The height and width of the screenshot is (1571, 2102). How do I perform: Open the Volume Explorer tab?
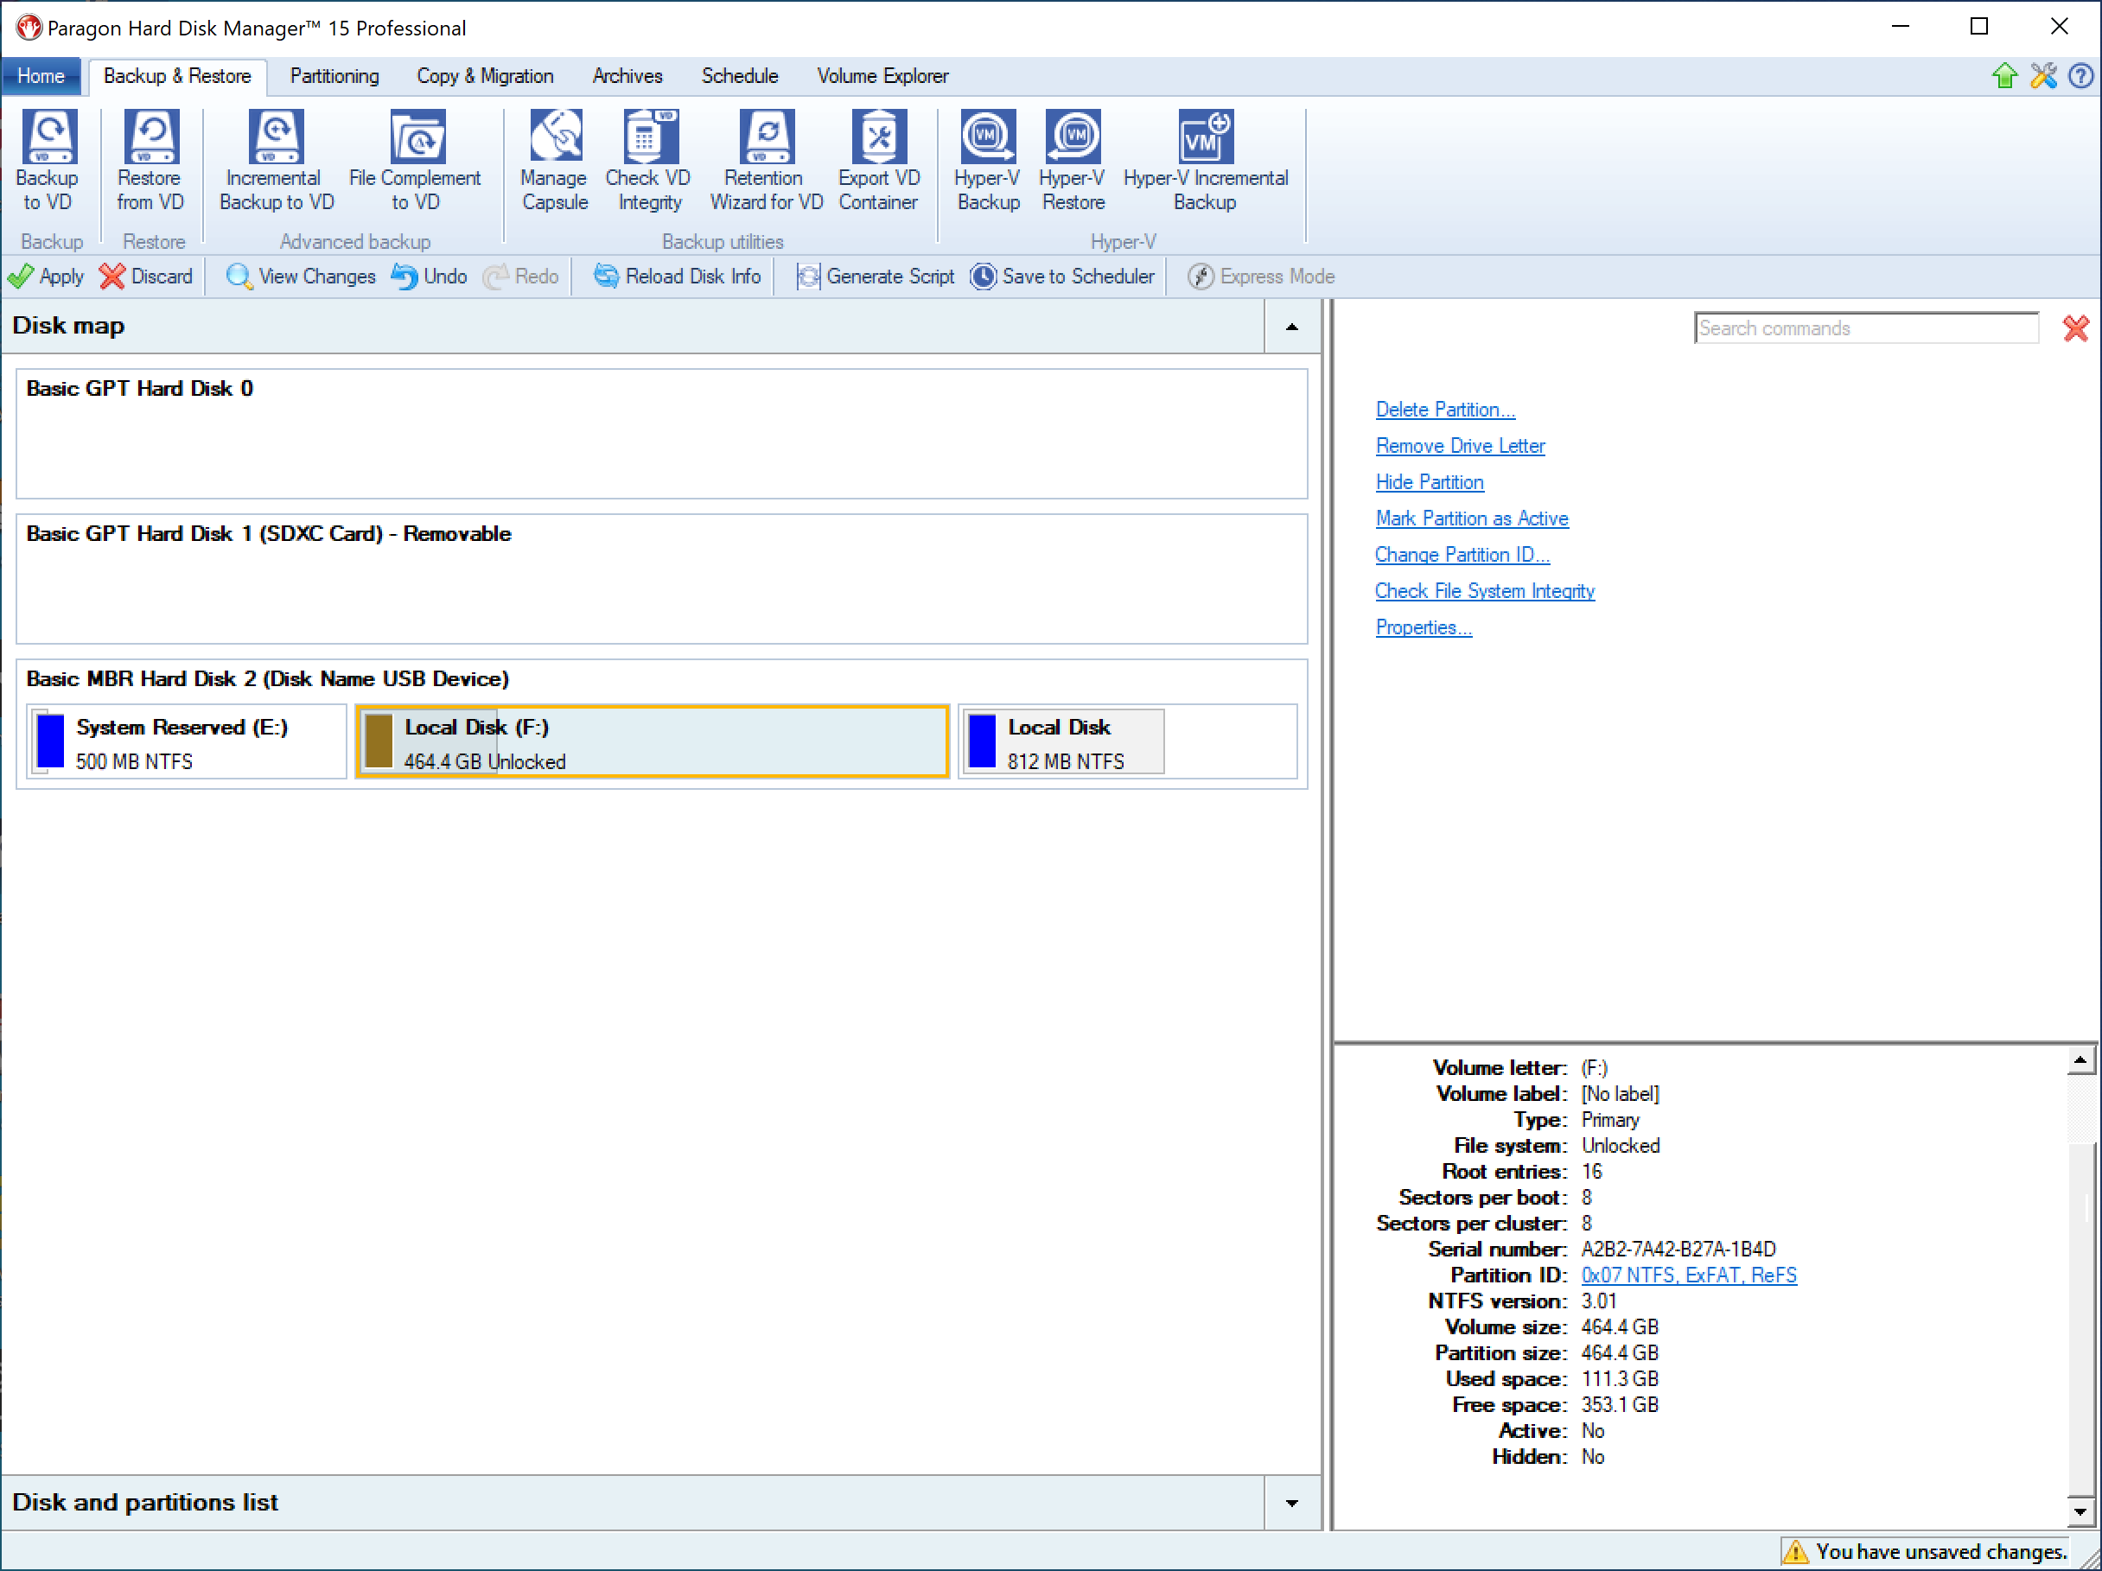pos(882,76)
